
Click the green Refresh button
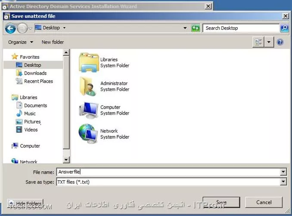pyautogui.click(x=196, y=28)
